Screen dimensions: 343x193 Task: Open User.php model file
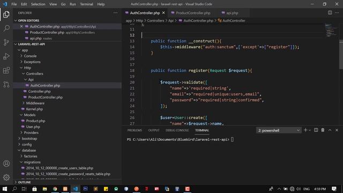pyautogui.click(x=33, y=127)
